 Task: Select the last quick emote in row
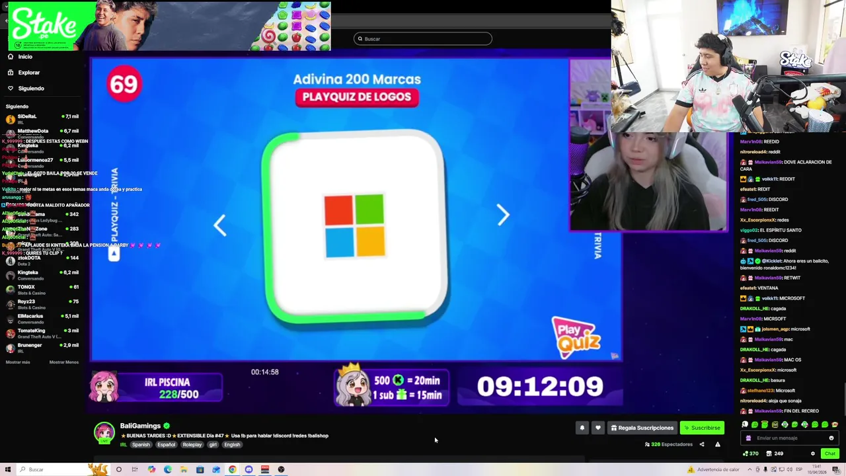pyautogui.click(x=835, y=425)
